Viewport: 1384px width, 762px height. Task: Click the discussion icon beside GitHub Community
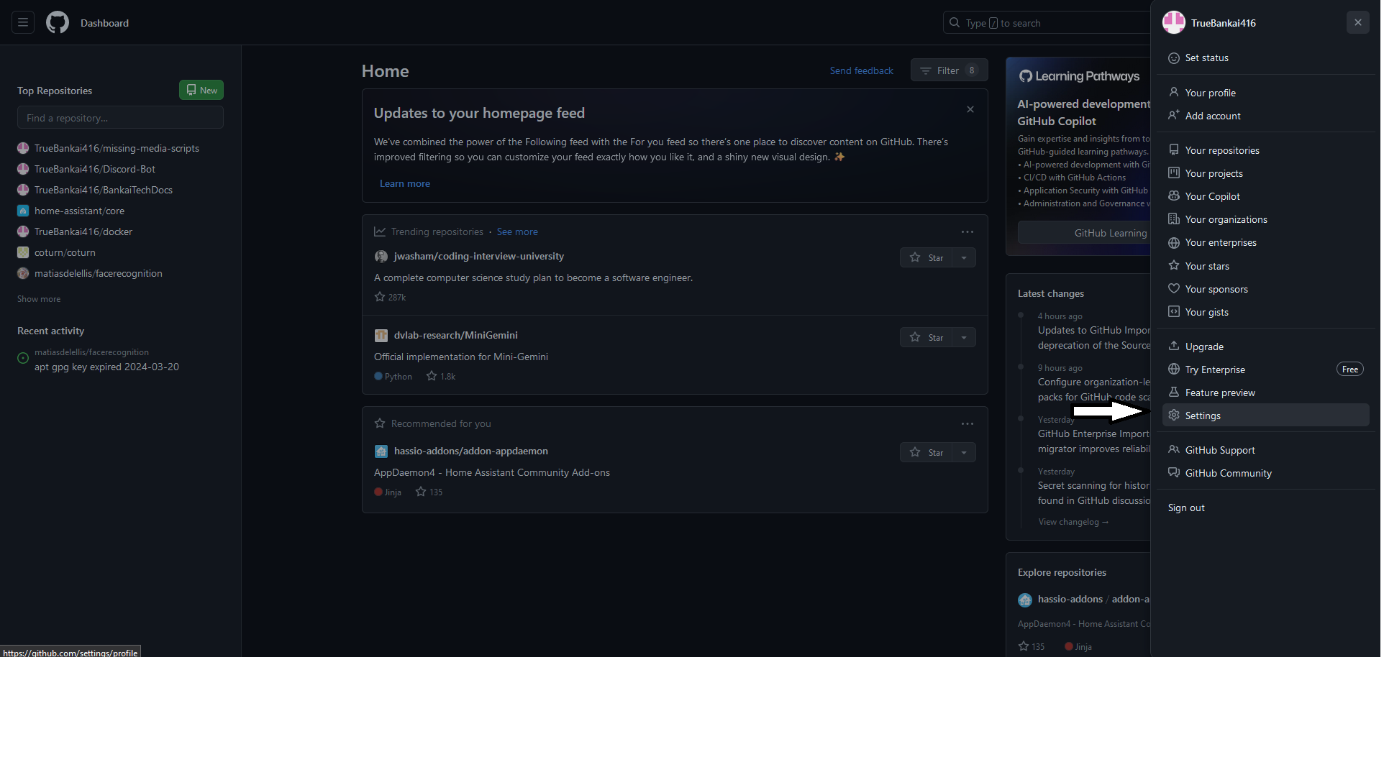click(x=1174, y=472)
